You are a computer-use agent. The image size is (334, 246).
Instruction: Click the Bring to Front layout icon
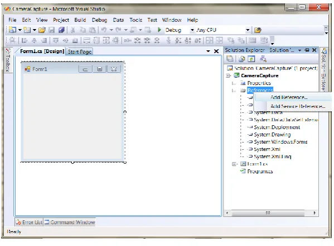(x=230, y=40)
